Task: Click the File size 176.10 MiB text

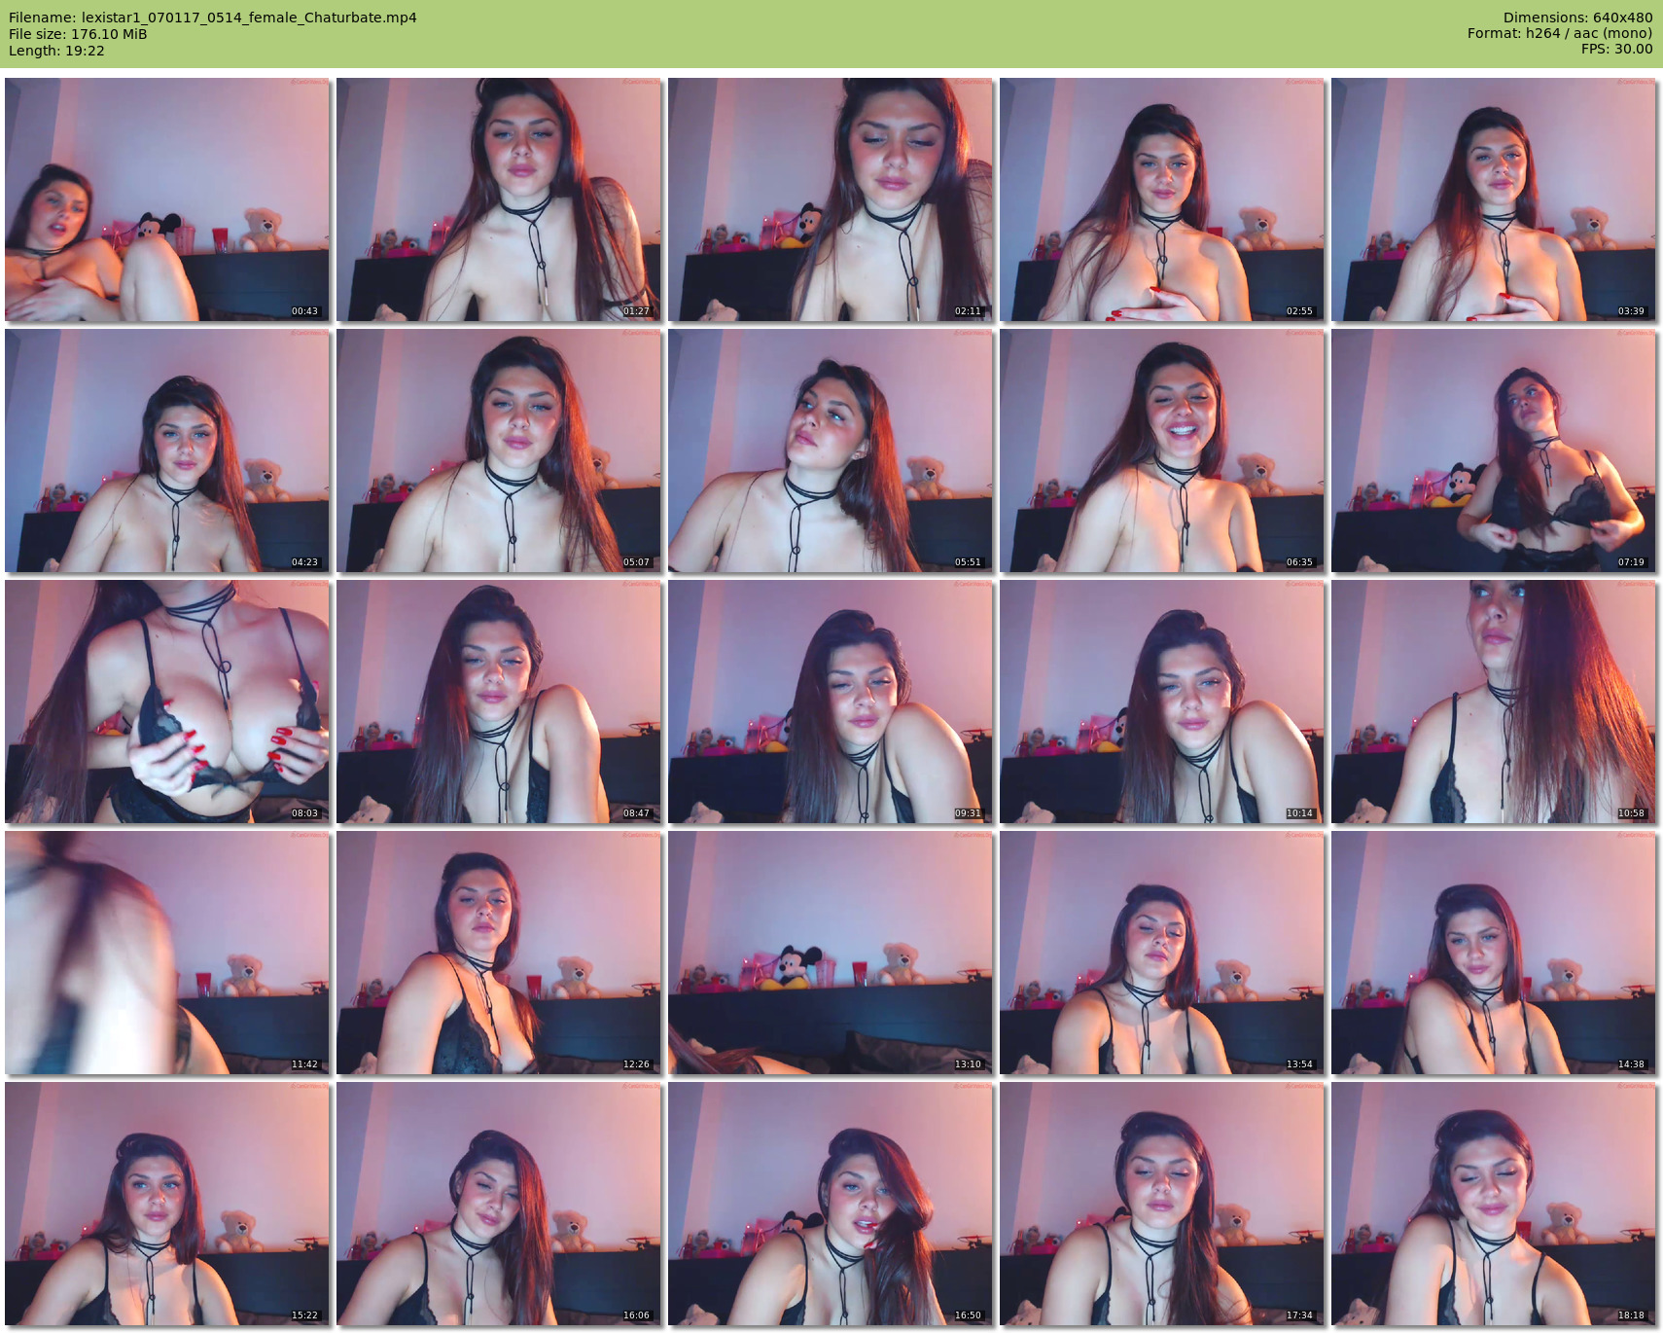Action: [78, 34]
